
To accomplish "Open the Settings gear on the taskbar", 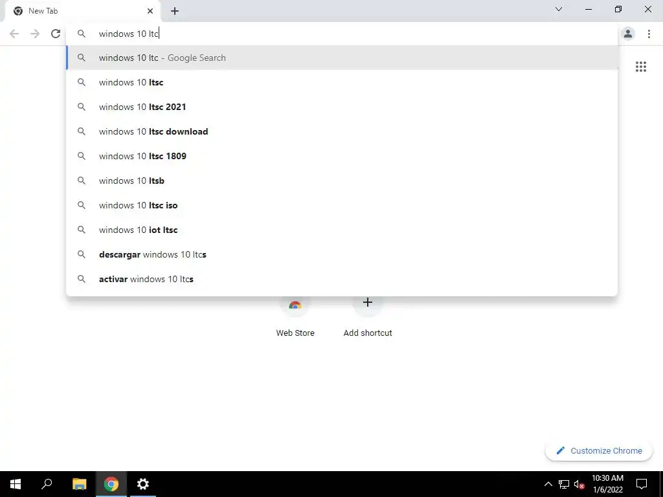I will click(143, 484).
